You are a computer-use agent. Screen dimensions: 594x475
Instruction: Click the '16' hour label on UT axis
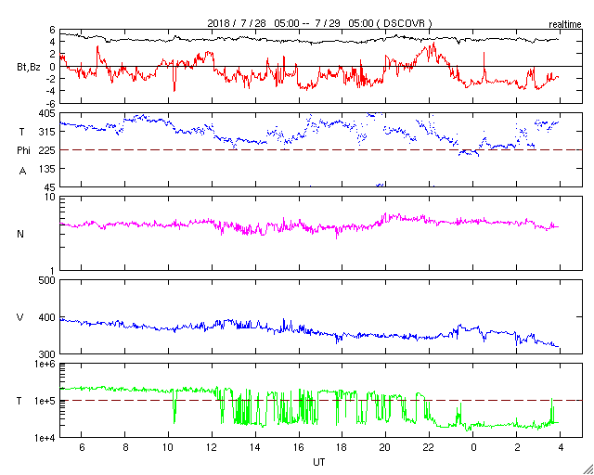299,448
